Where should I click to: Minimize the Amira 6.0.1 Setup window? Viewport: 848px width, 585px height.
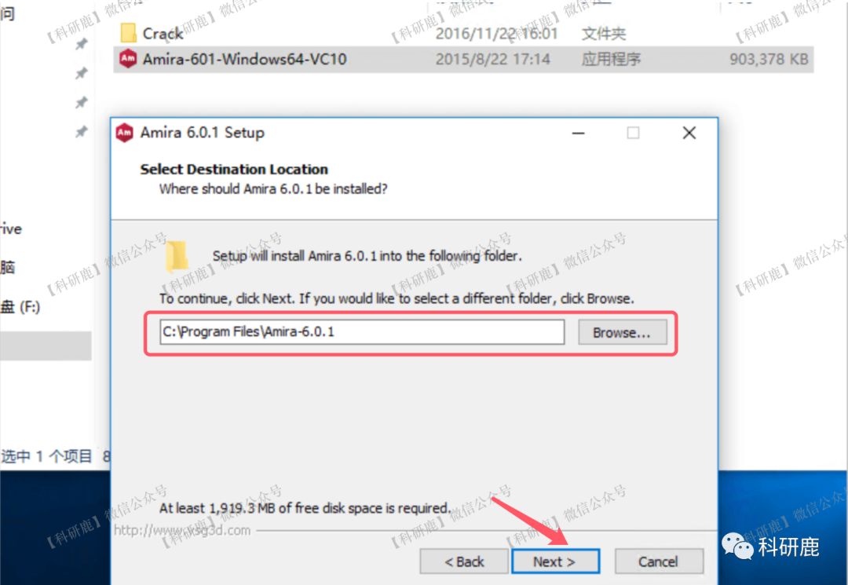[579, 133]
